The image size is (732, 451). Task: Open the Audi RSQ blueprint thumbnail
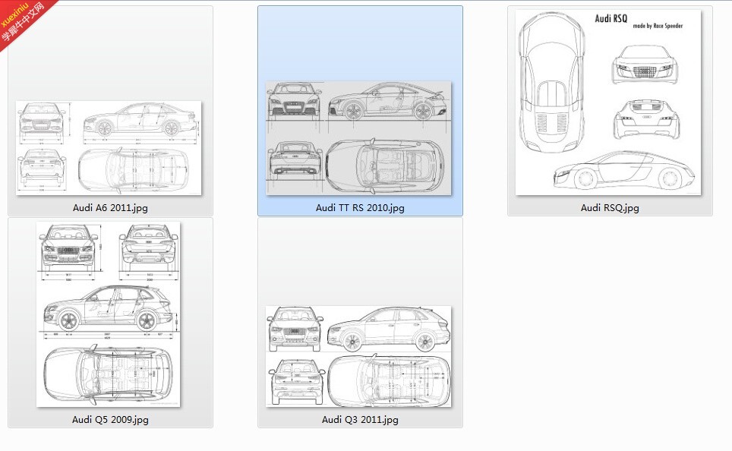(x=608, y=102)
